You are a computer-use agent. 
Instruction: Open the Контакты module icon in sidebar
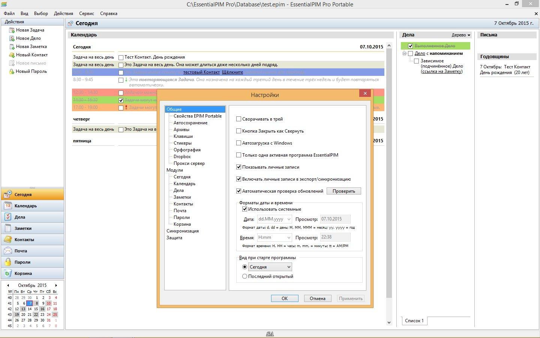(x=8, y=239)
